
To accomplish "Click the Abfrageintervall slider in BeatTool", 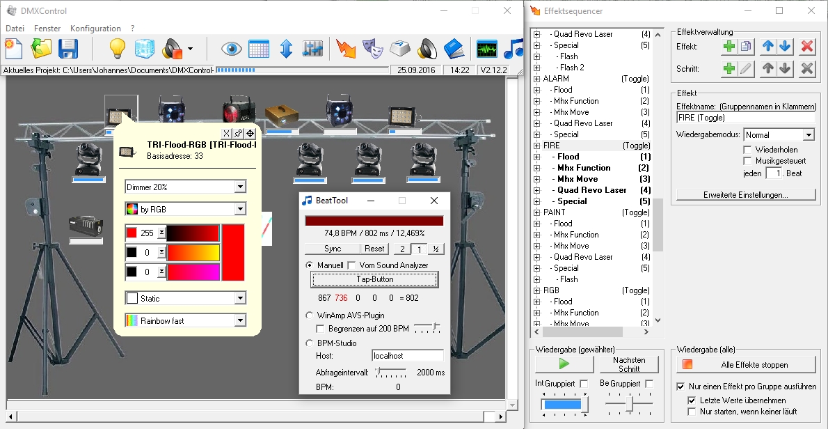I will coord(390,372).
